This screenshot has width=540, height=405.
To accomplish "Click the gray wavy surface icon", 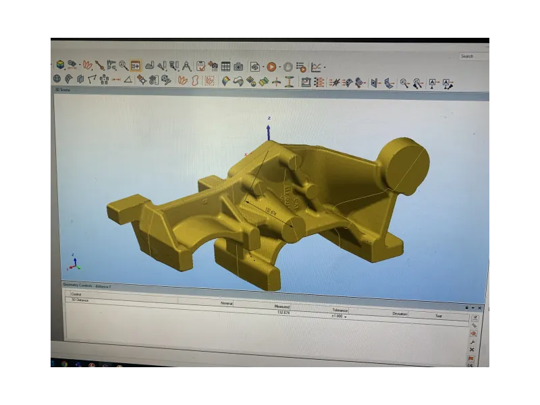I will coord(238,82).
